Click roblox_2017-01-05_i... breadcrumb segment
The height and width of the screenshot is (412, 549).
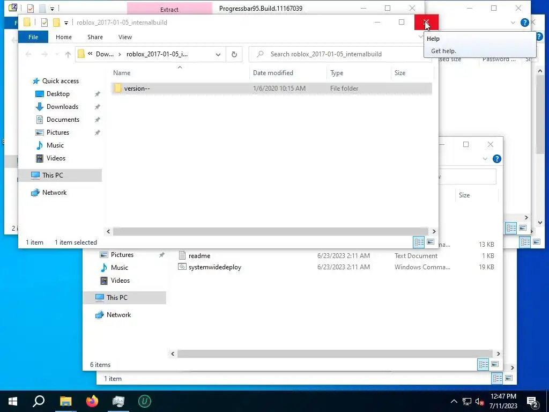157,54
